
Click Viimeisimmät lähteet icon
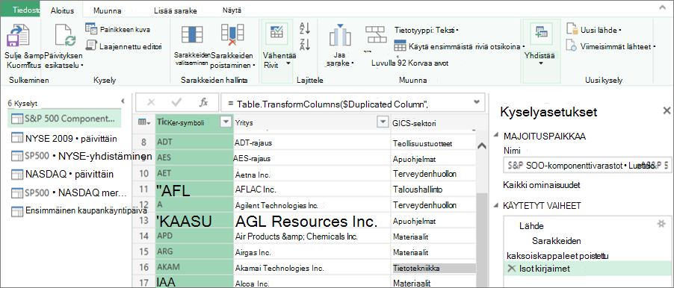[x=572, y=46]
